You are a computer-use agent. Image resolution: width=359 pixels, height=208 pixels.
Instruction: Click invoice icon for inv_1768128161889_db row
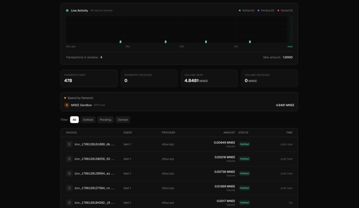pyautogui.click(x=69, y=144)
